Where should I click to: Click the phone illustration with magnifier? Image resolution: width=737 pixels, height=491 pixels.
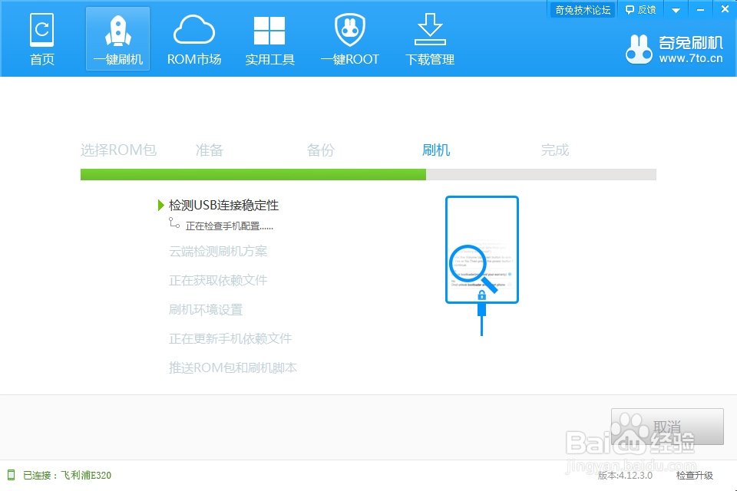pos(481,251)
